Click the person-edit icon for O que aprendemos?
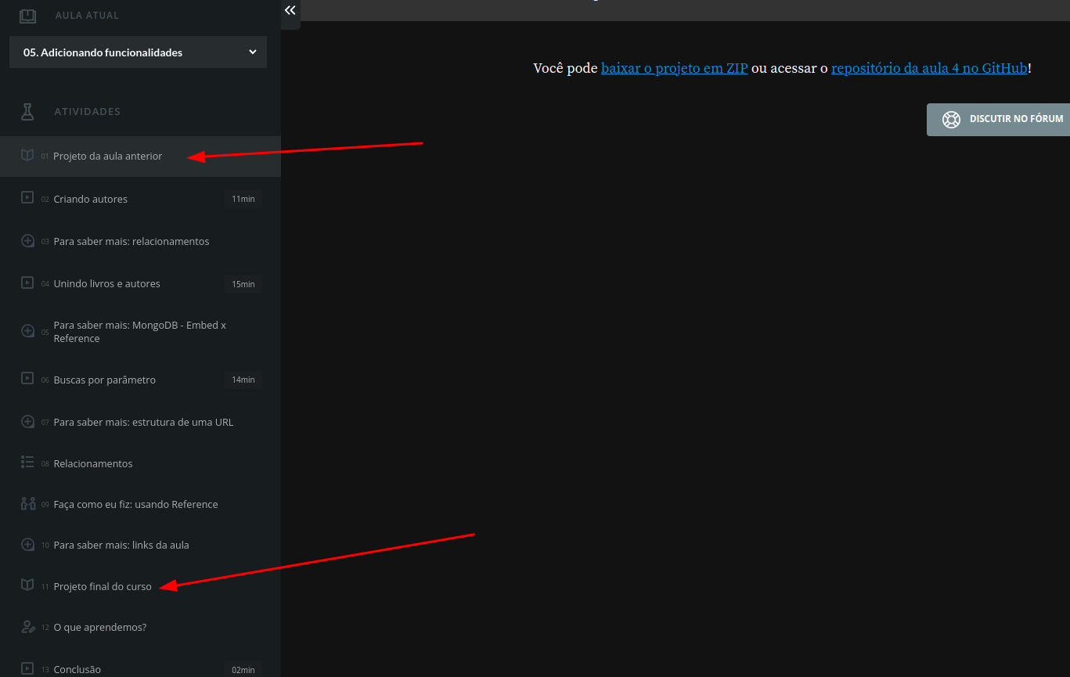 pyautogui.click(x=27, y=627)
